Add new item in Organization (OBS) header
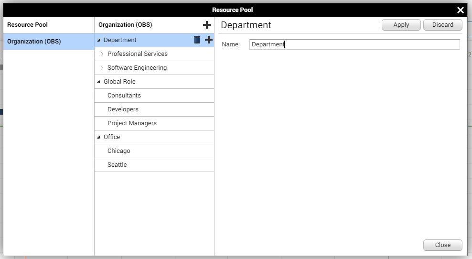Image resolution: width=472 pixels, height=259 pixels. (x=207, y=25)
